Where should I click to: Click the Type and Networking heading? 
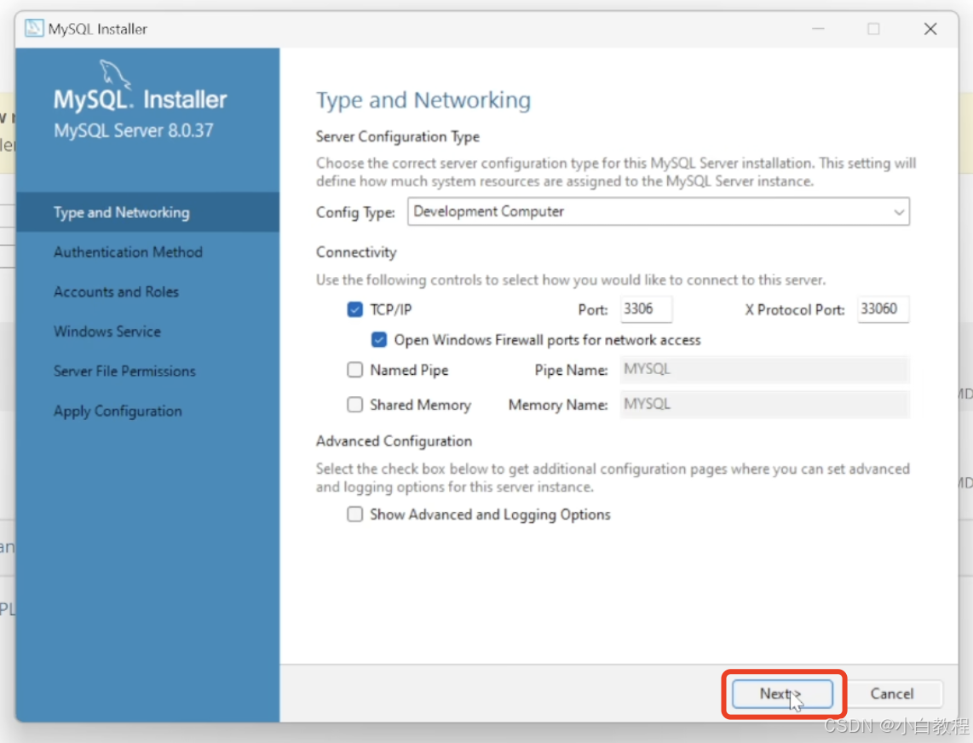(x=423, y=100)
